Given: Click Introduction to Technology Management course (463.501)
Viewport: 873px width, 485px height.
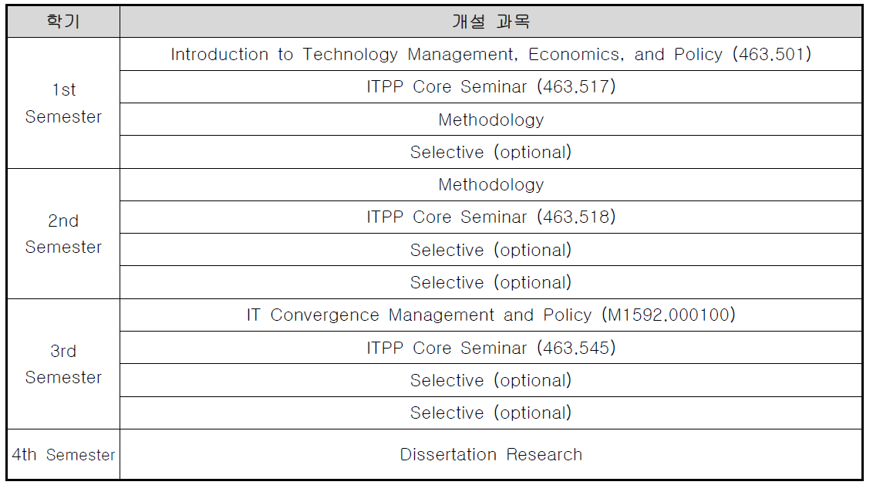Looking at the screenshot, I should pos(491,54).
